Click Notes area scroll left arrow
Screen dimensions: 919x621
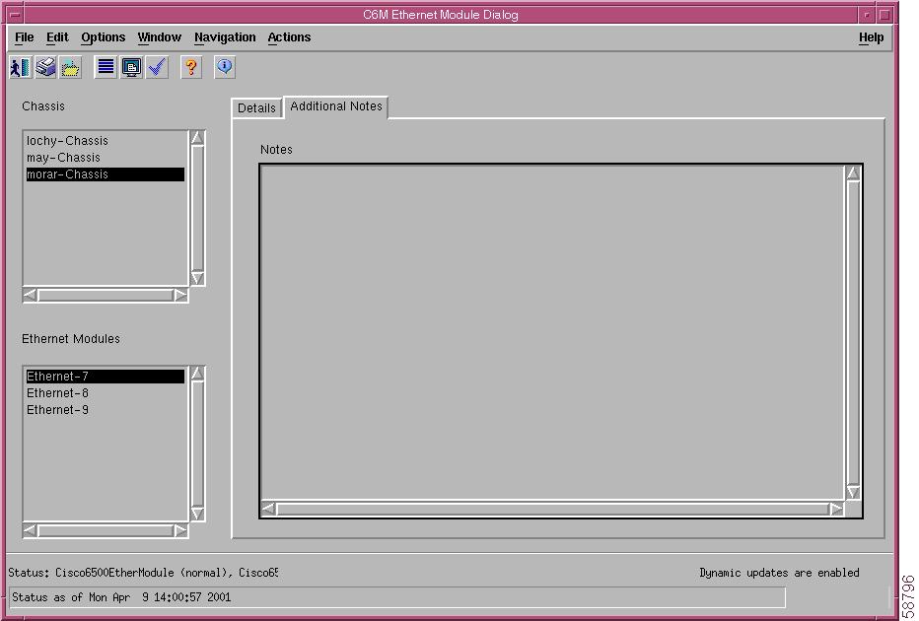point(268,509)
